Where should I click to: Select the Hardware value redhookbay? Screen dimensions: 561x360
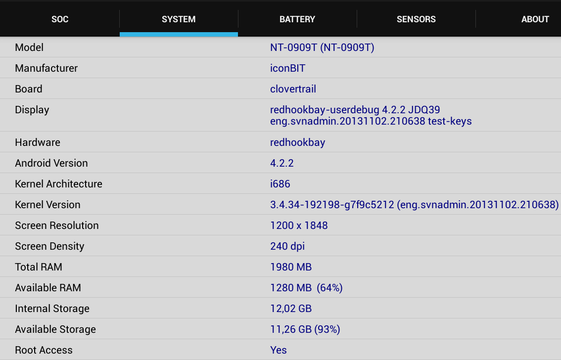(297, 142)
